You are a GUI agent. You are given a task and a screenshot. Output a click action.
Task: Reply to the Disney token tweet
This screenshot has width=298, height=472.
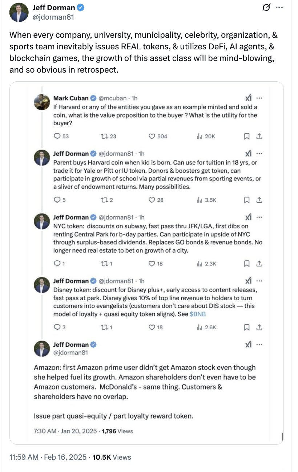tap(57, 327)
